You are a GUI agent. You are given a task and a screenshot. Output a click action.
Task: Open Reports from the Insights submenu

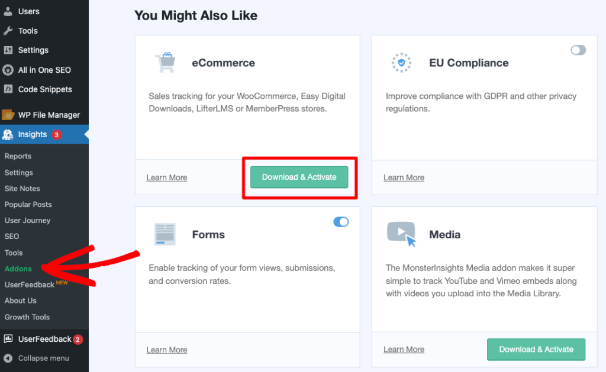click(x=18, y=156)
